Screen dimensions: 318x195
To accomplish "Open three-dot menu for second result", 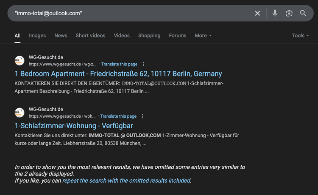I will click(142, 116).
